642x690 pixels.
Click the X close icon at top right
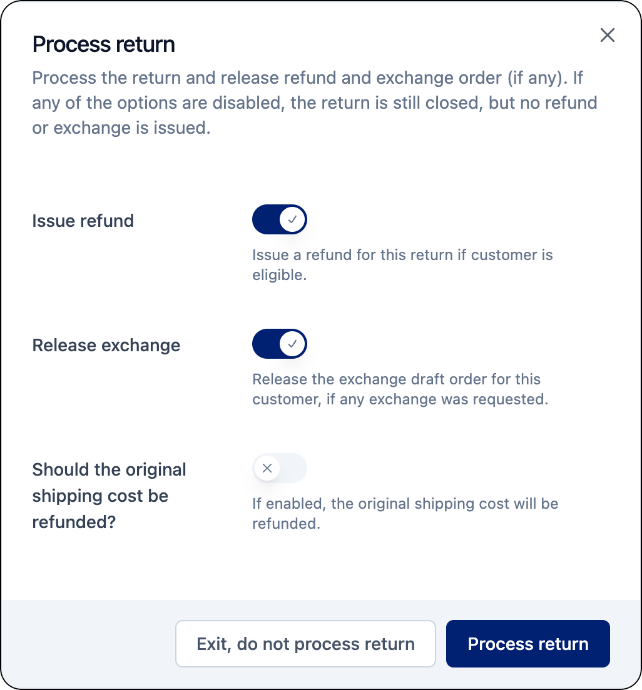click(x=606, y=35)
